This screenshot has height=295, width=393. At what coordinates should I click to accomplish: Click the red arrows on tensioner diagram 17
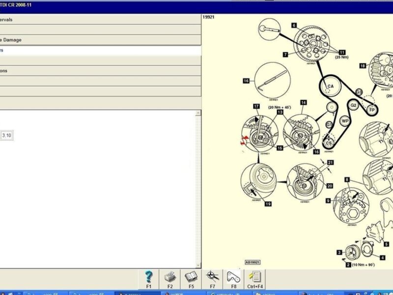click(242, 142)
